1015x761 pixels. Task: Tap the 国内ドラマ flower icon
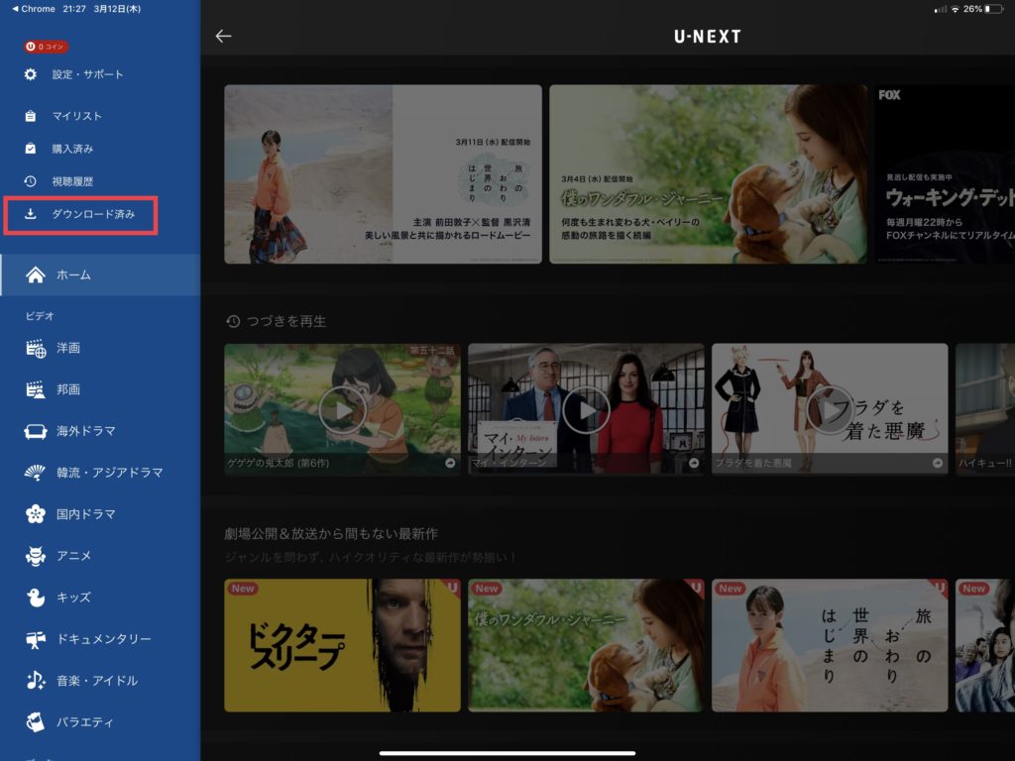36,514
